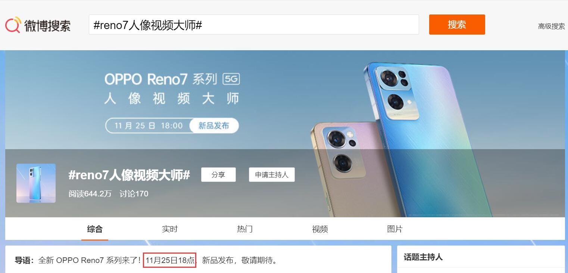568x273 pixels.
Task: Open the 视频 tab
Action: click(x=320, y=229)
